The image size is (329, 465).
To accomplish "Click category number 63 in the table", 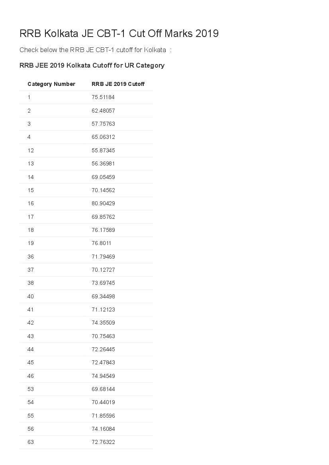I will 31,442.
